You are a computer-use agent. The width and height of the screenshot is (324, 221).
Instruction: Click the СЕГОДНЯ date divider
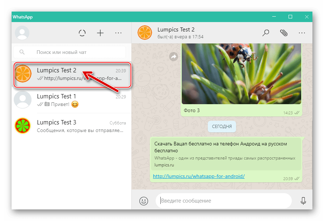[x=222, y=127]
